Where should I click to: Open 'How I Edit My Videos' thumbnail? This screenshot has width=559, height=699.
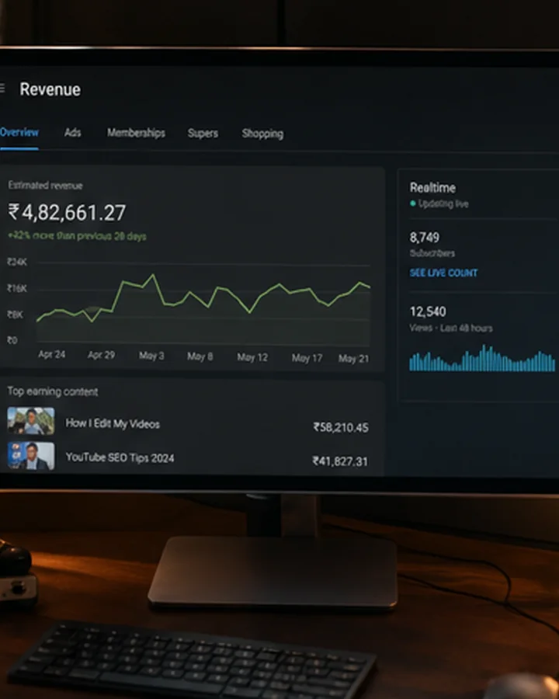click(31, 420)
